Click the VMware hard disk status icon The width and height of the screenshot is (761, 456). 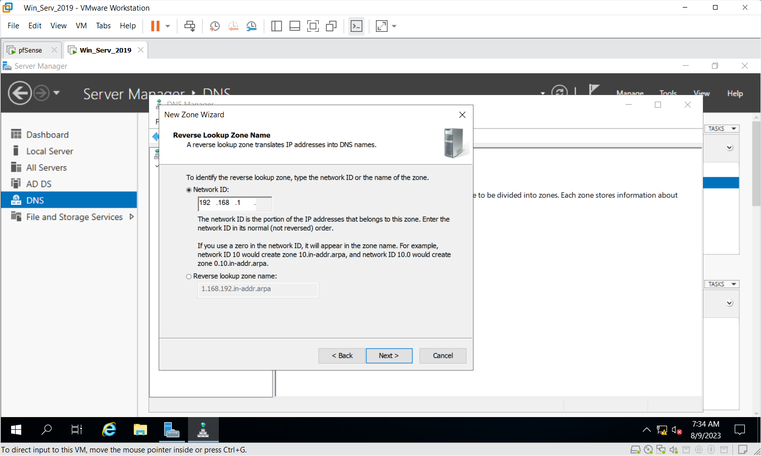pos(636,449)
